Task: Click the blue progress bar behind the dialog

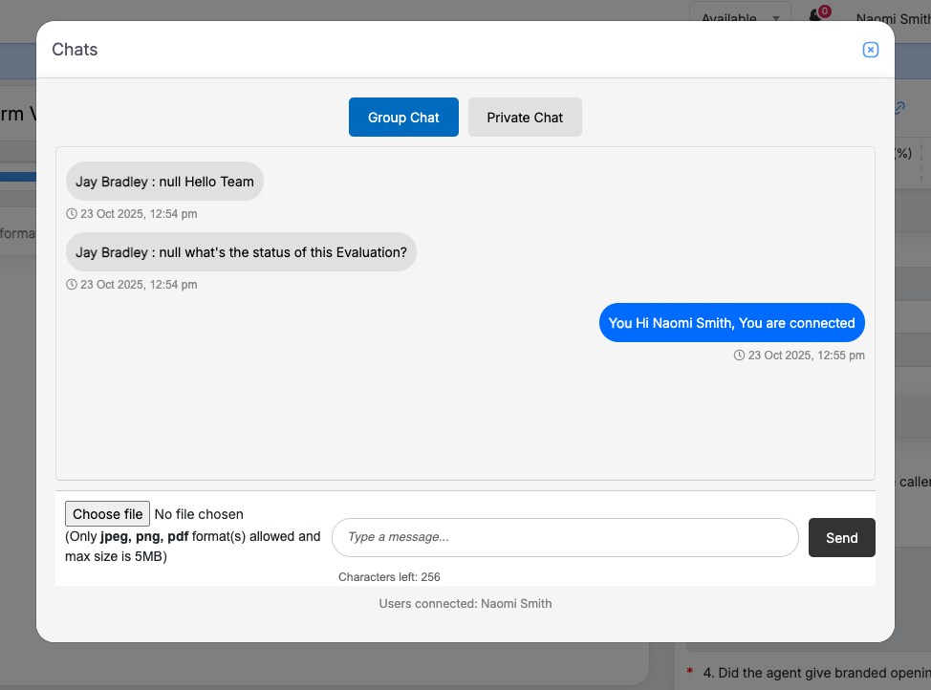Action: [x=18, y=176]
